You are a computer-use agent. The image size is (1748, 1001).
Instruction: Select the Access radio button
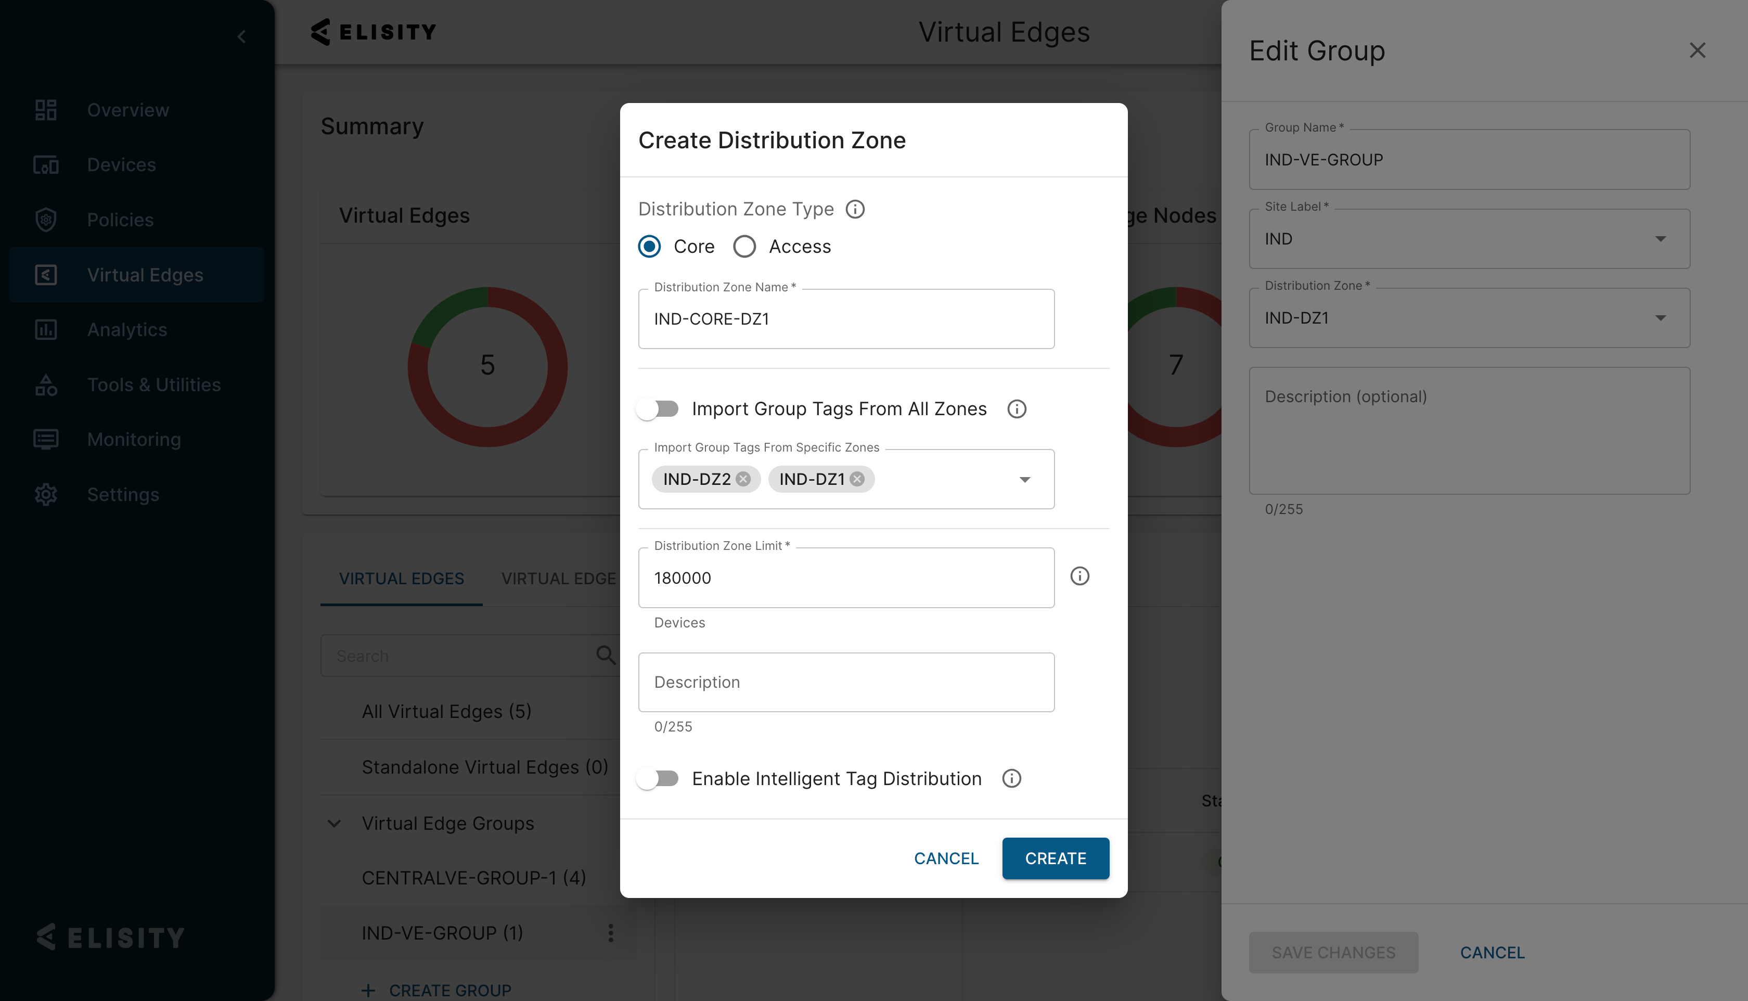pyautogui.click(x=744, y=246)
